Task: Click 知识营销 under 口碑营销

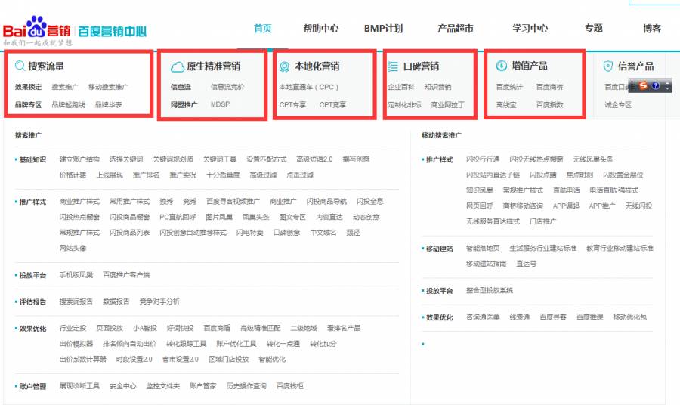Action: 437,87
